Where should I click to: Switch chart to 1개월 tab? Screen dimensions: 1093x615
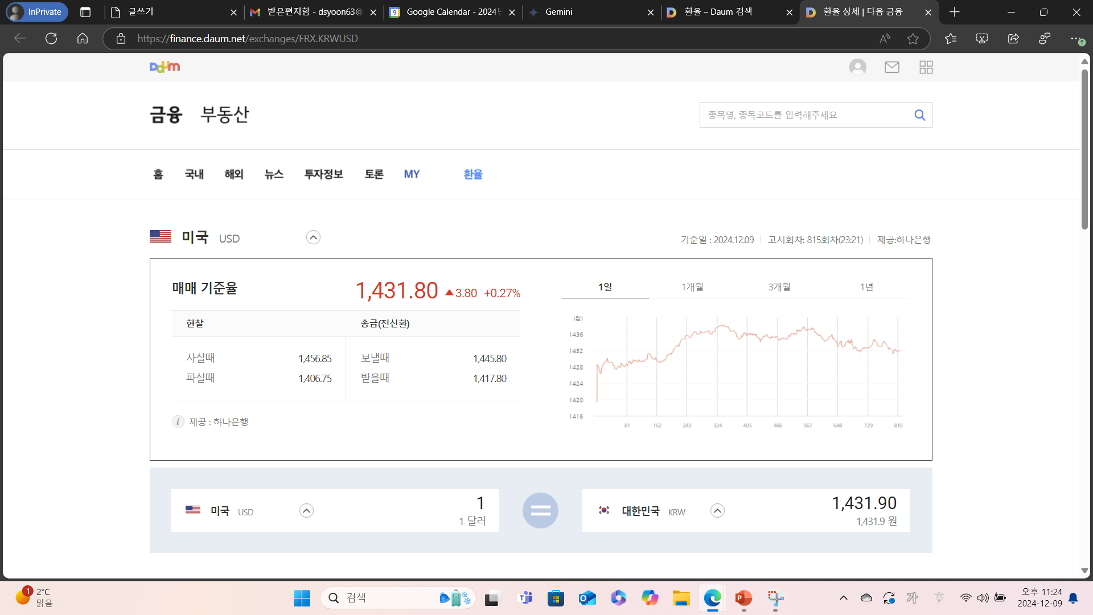692,287
